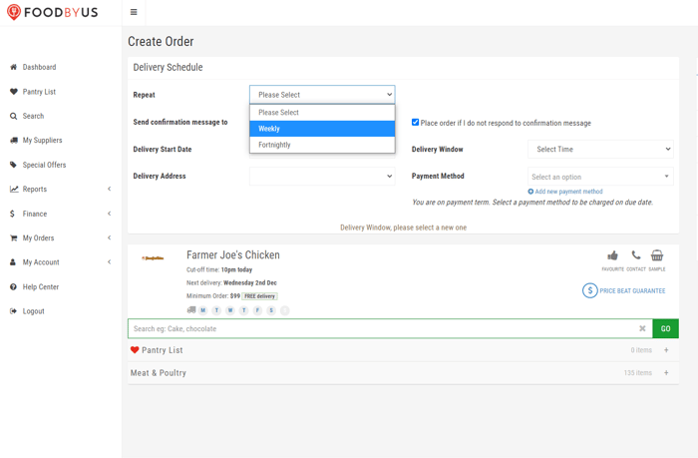Click the My Suppliers truck icon
This screenshot has height=458, width=698.
click(x=13, y=140)
